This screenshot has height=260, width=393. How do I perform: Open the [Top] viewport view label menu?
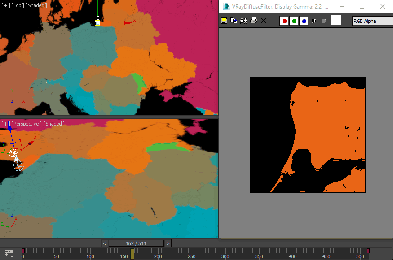pos(17,5)
